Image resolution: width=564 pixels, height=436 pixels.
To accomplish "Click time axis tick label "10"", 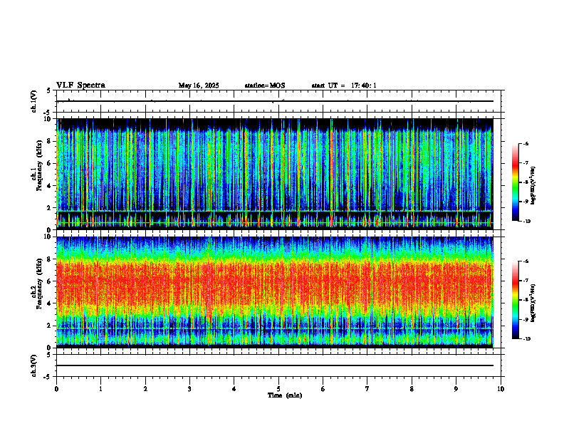I will point(501,389).
